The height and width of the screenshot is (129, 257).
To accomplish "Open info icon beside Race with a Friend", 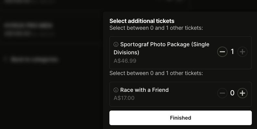I will (x=116, y=90).
